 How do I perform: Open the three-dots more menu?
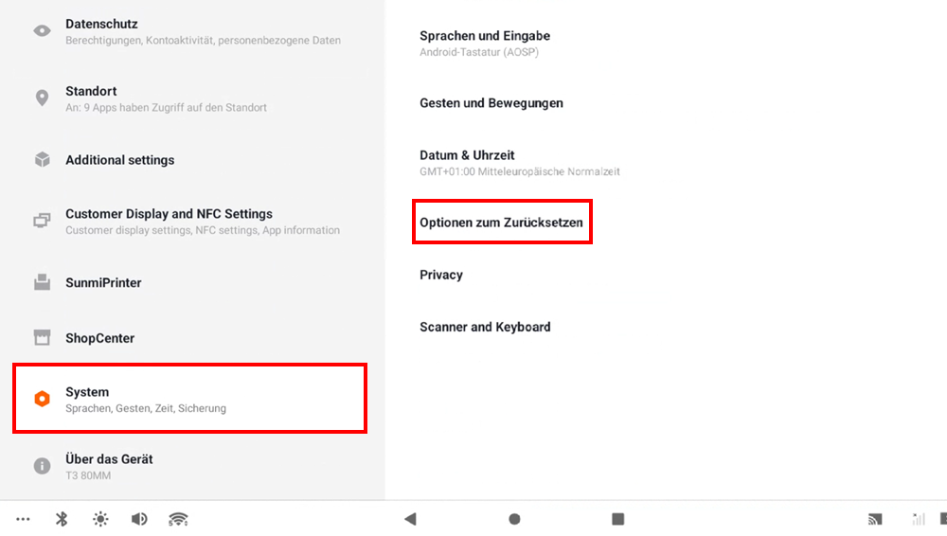[23, 519]
